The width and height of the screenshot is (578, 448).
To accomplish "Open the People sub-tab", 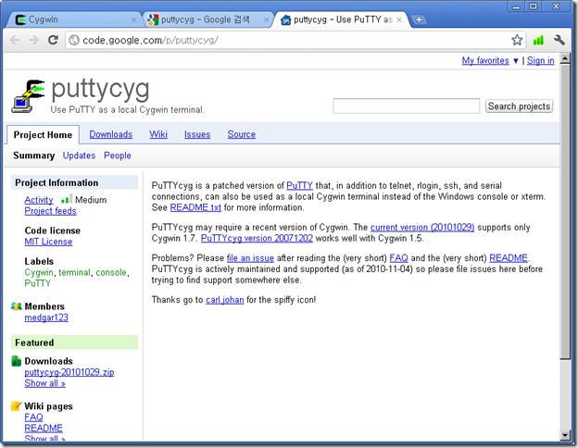I will (118, 156).
